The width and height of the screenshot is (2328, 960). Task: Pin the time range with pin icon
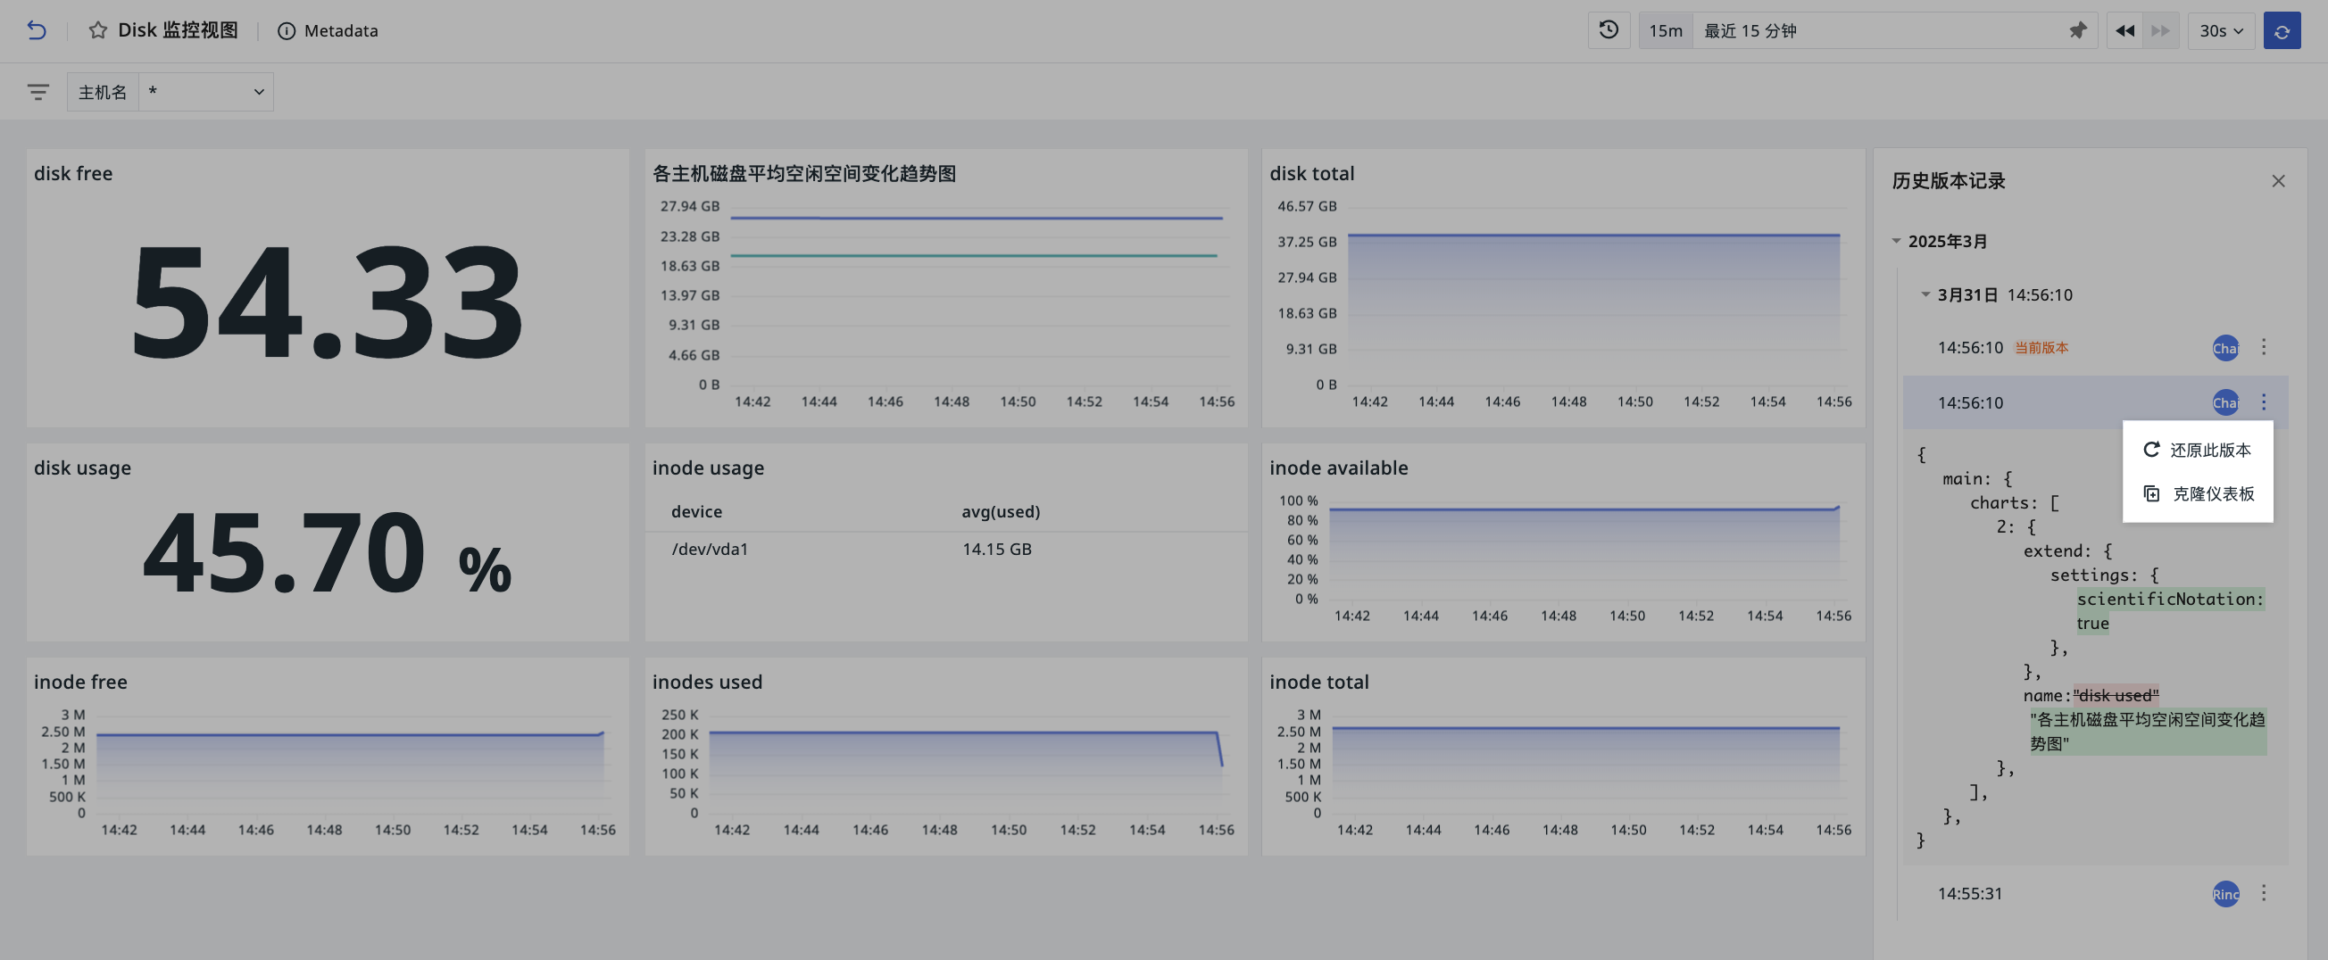coord(2078,30)
